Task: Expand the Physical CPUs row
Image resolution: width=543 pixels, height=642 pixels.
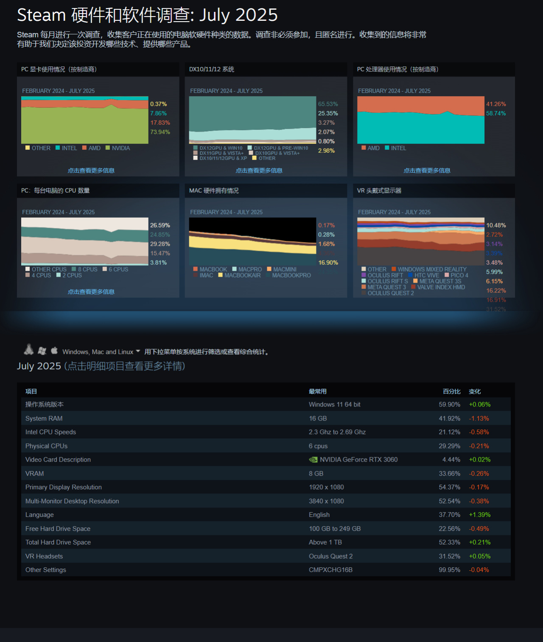Action: (x=266, y=446)
